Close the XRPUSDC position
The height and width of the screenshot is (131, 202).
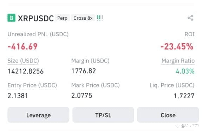pyautogui.click(x=168, y=115)
